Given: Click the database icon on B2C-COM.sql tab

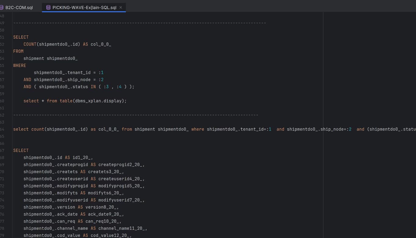Looking at the screenshot, I should click(2, 8).
